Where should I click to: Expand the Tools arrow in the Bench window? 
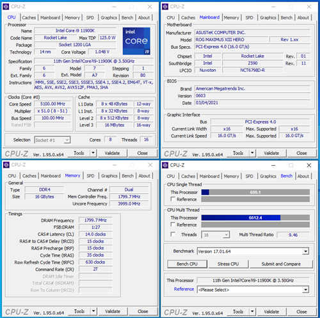252,312
